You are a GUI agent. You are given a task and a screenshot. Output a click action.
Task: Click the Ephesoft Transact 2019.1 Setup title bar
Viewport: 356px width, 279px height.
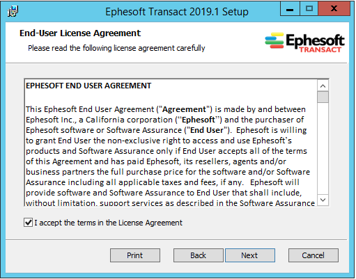coord(177,11)
